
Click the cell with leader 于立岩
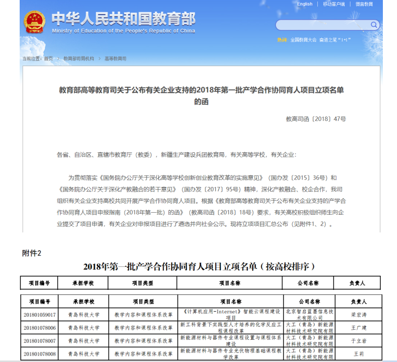[357, 341]
